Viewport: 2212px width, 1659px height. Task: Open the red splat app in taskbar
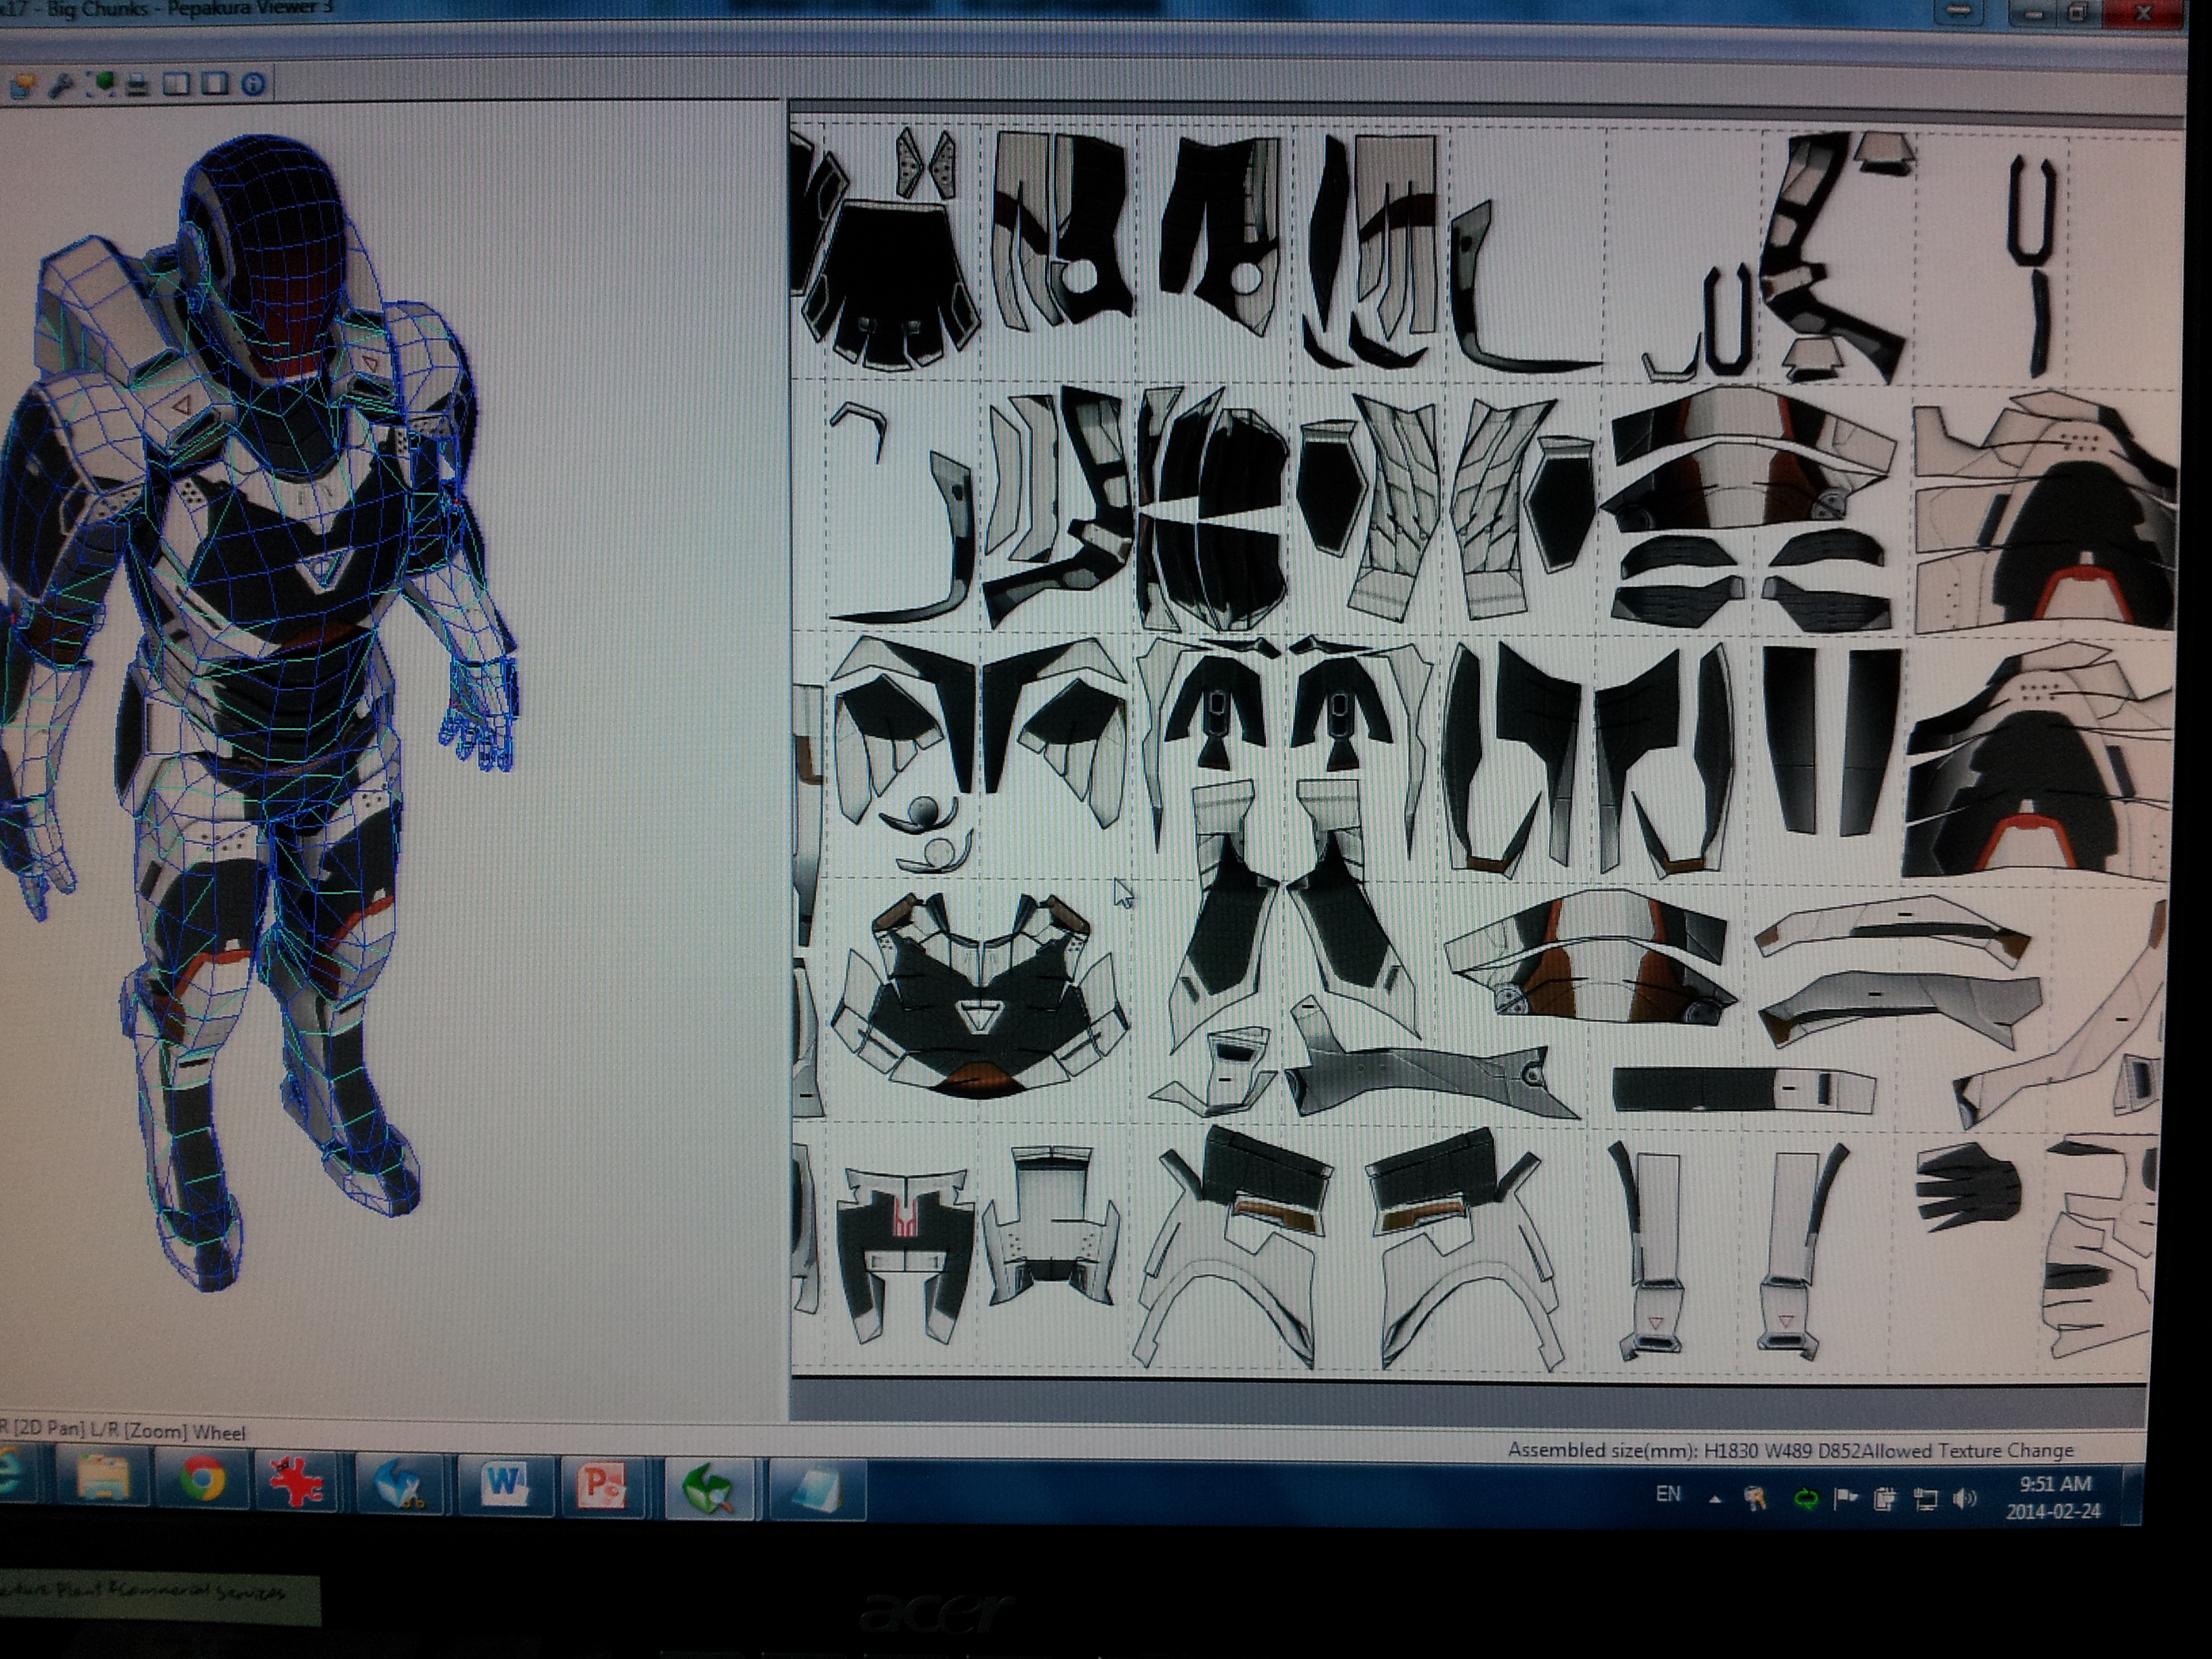pyautogui.click(x=297, y=1481)
